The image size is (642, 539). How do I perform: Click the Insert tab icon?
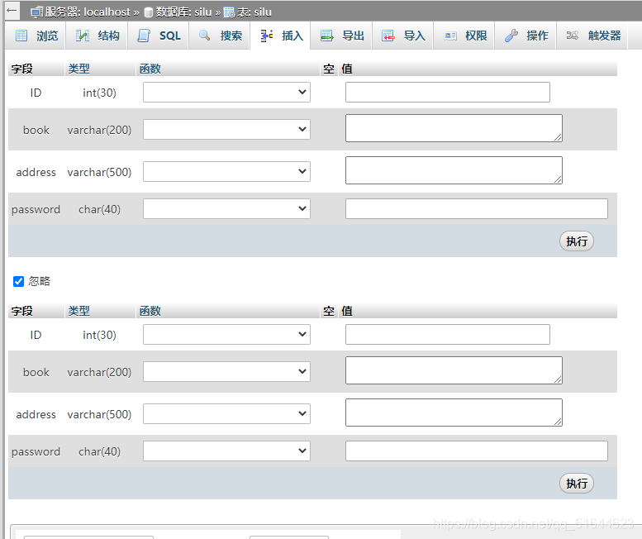pos(267,36)
